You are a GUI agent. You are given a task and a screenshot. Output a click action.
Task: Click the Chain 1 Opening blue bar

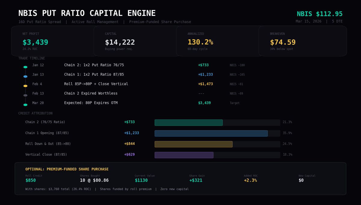click(211, 133)
